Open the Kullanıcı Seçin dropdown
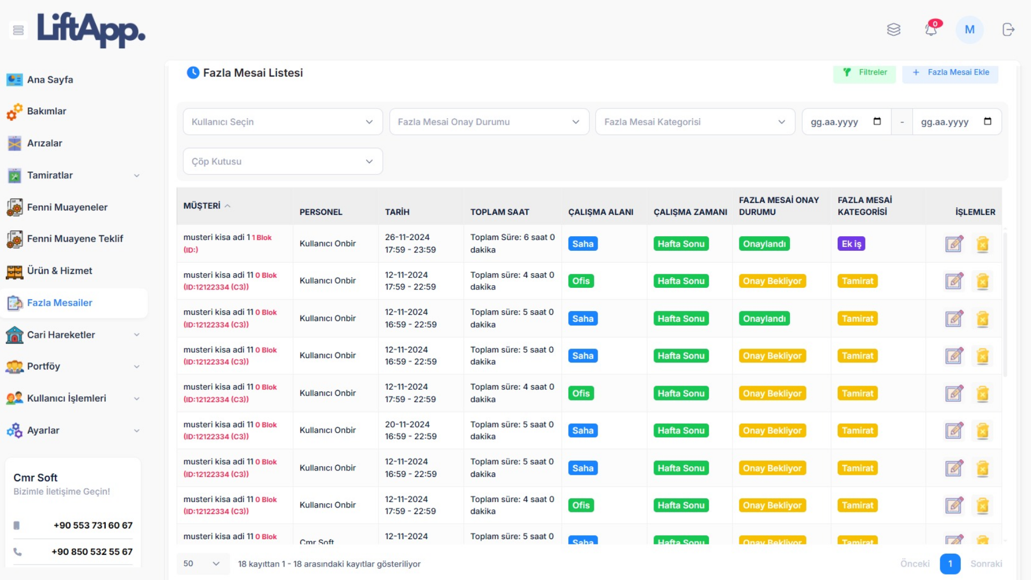 point(282,122)
